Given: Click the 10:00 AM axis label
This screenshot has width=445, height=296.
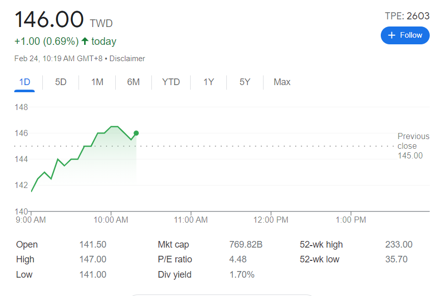Looking at the screenshot, I should tap(111, 220).
